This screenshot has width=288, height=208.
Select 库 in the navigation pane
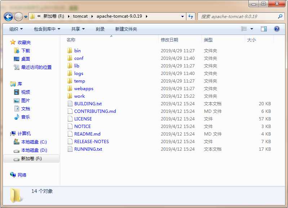[20, 84]
